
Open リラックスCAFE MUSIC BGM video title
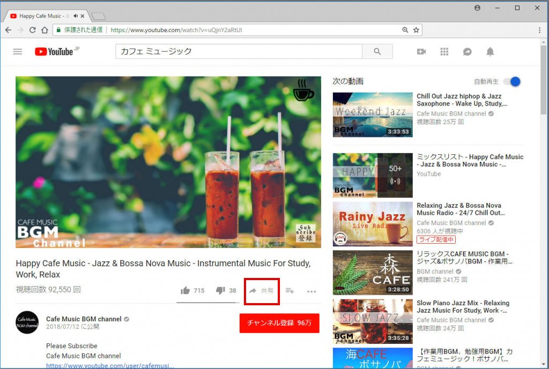464,258
